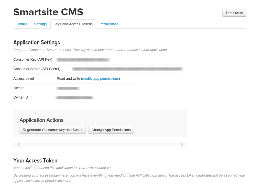
Task: Click the blurred Owner name value
Action: (x=68, y=88)
